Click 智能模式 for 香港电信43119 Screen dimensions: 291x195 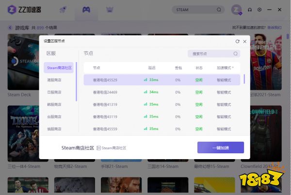224,117
